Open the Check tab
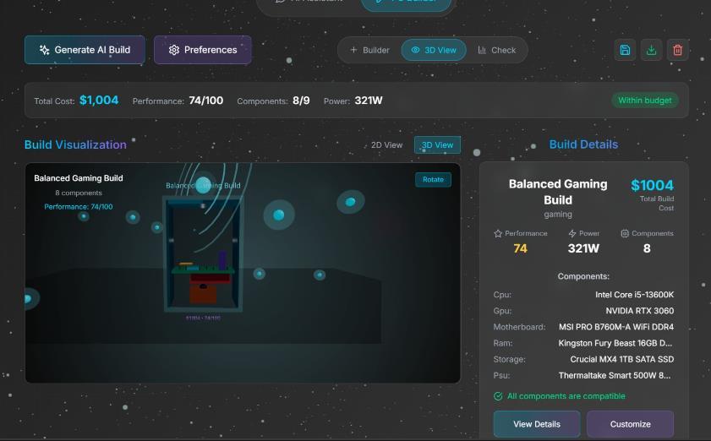The width and height of the screenshot is (711, 441). coord(497,50)
